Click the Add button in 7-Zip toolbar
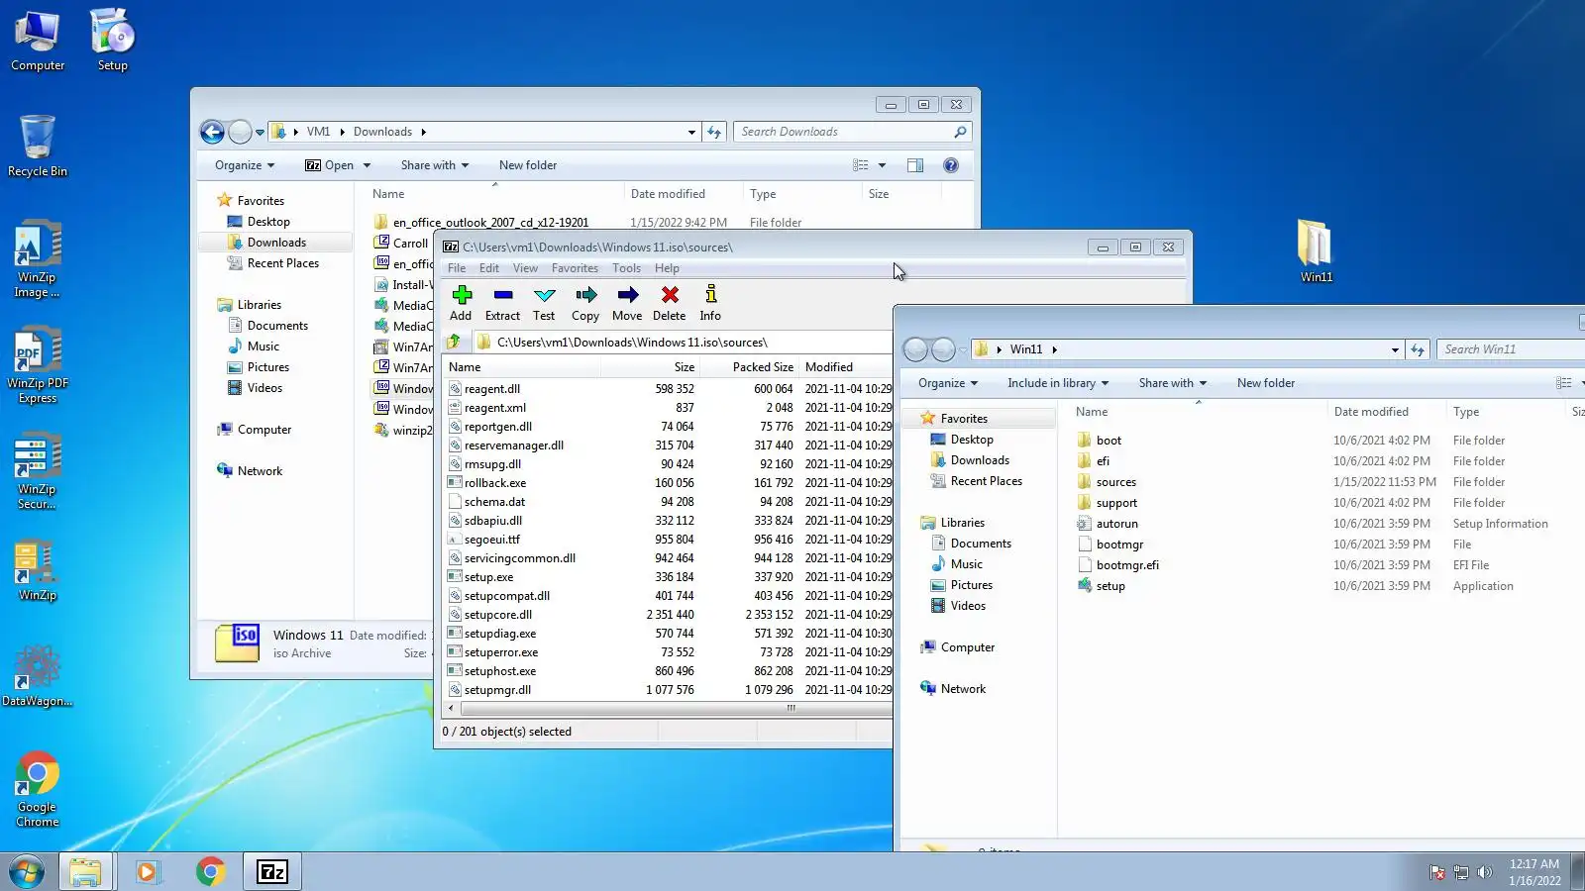The height and width of the screenshot is (891, 1585). (x=461, y=303)
